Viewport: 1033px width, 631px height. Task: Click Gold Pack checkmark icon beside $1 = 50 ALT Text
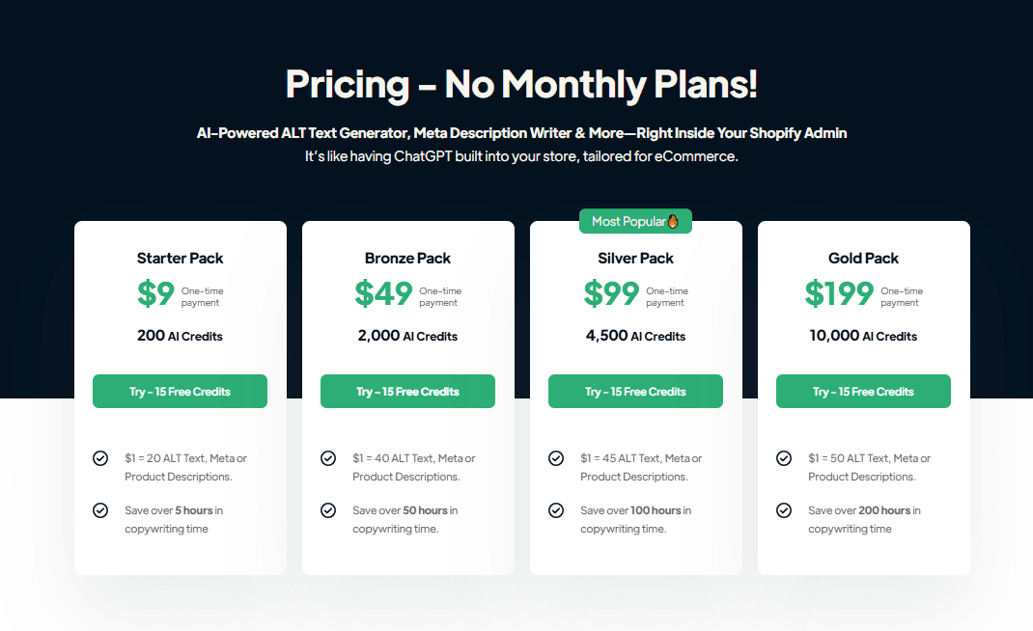pos(784,458)
